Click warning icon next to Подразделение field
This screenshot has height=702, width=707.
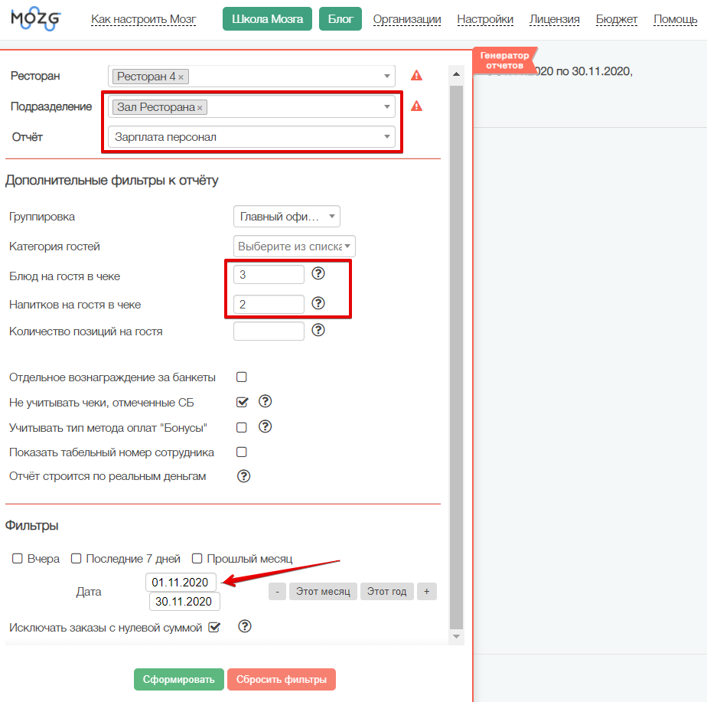pos(416,106)
